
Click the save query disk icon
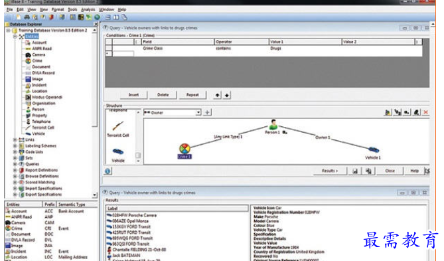(x=355, y=171)
